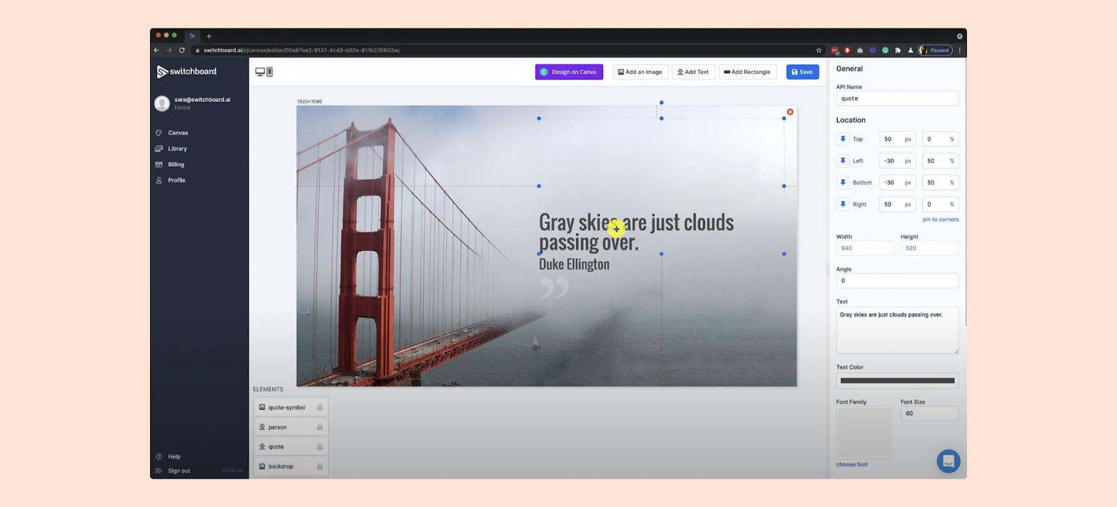
Task: Click the rotation handle above selection
Action: click(661, 103)
